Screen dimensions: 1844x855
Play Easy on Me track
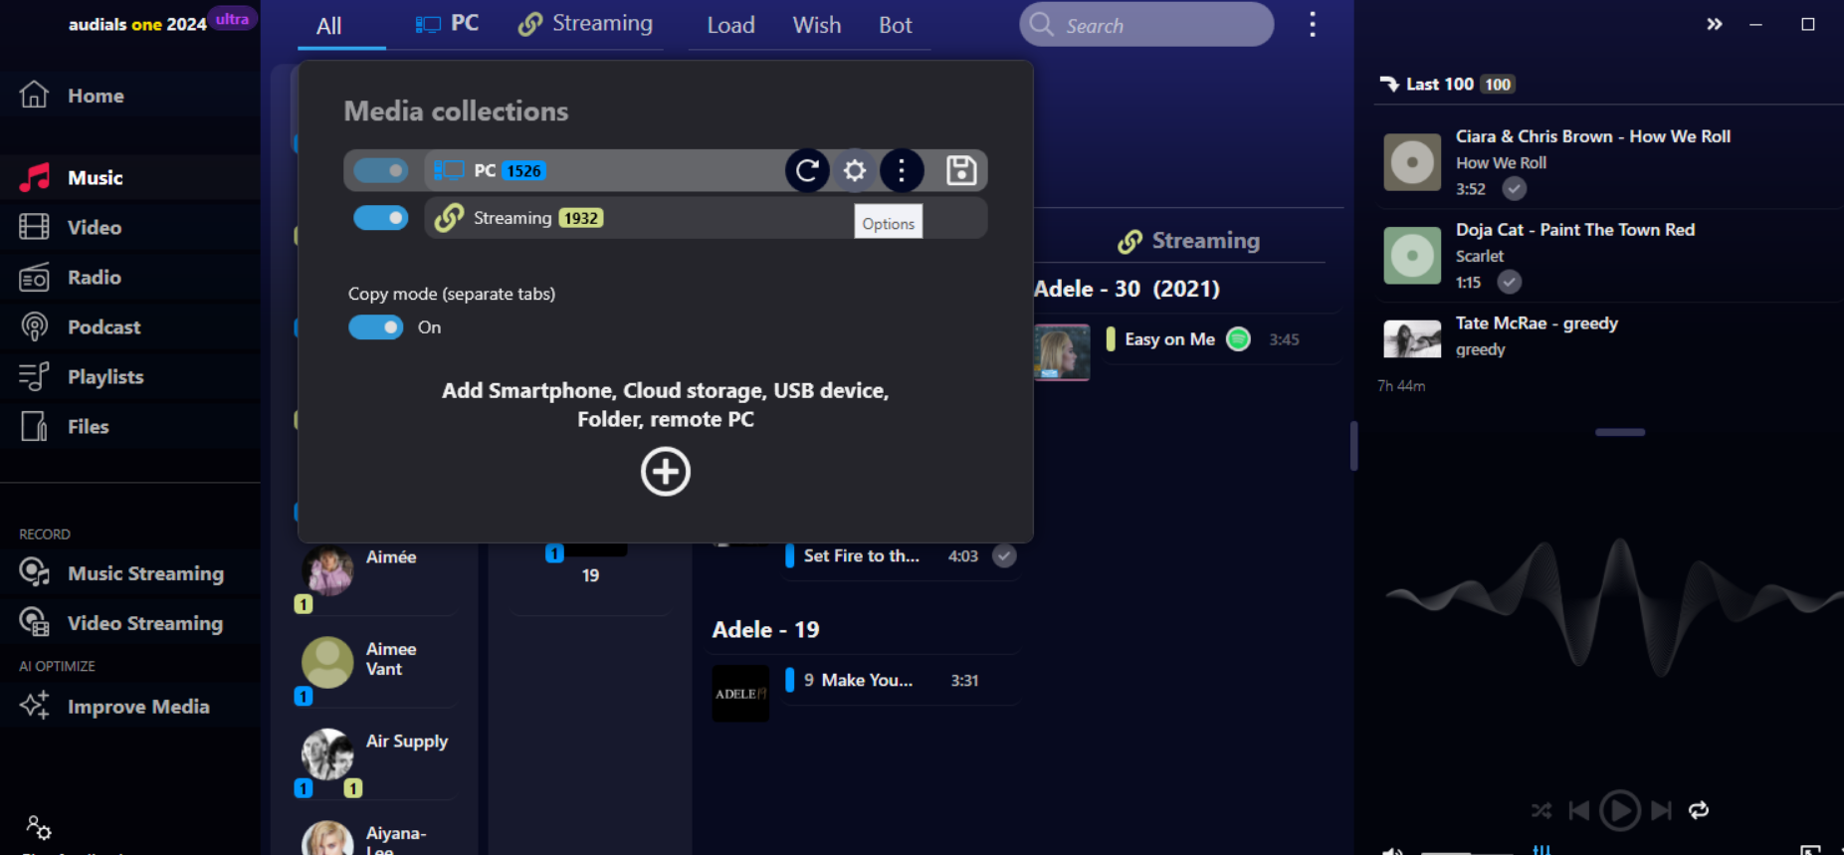(x=1169, y=339)
